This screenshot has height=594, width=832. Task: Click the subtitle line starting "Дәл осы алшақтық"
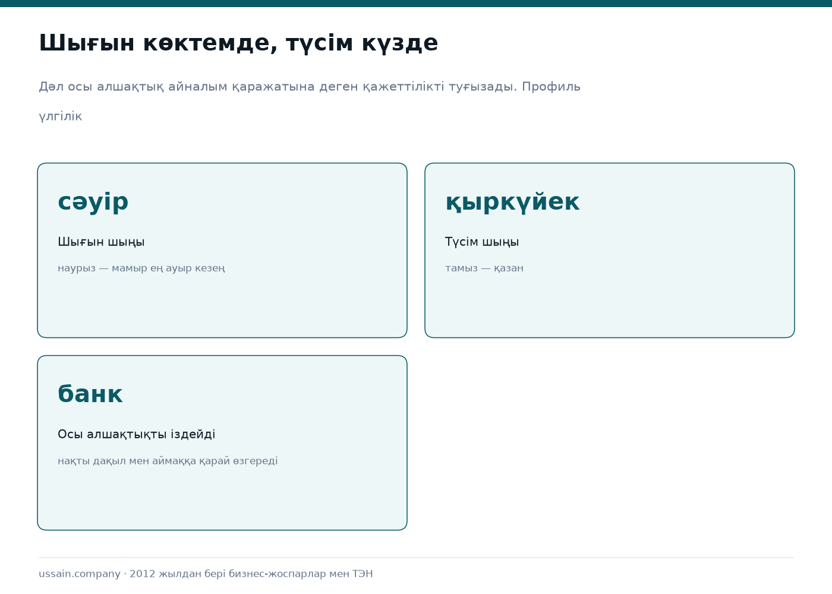(x=310, y=87)
